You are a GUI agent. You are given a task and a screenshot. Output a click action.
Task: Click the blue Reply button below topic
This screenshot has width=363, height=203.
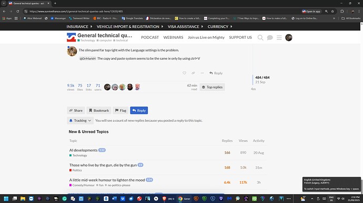(x=139, y=110)
